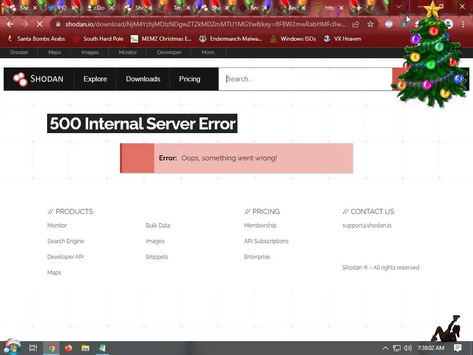This screenshot has width=473, height=355.
Task: Expand the 'More...' top menu
Action: (x=209, y=52)
